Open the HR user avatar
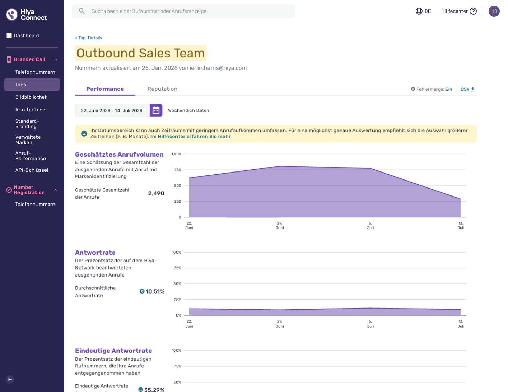This screenshot has width=508, height=392. click(494, 11)
